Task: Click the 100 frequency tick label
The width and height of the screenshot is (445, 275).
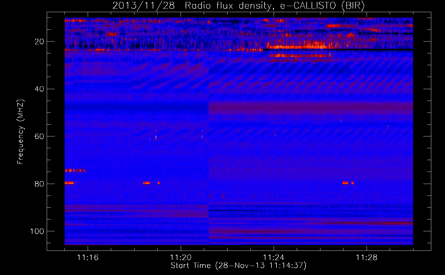Action: click(x=37, y=231)
